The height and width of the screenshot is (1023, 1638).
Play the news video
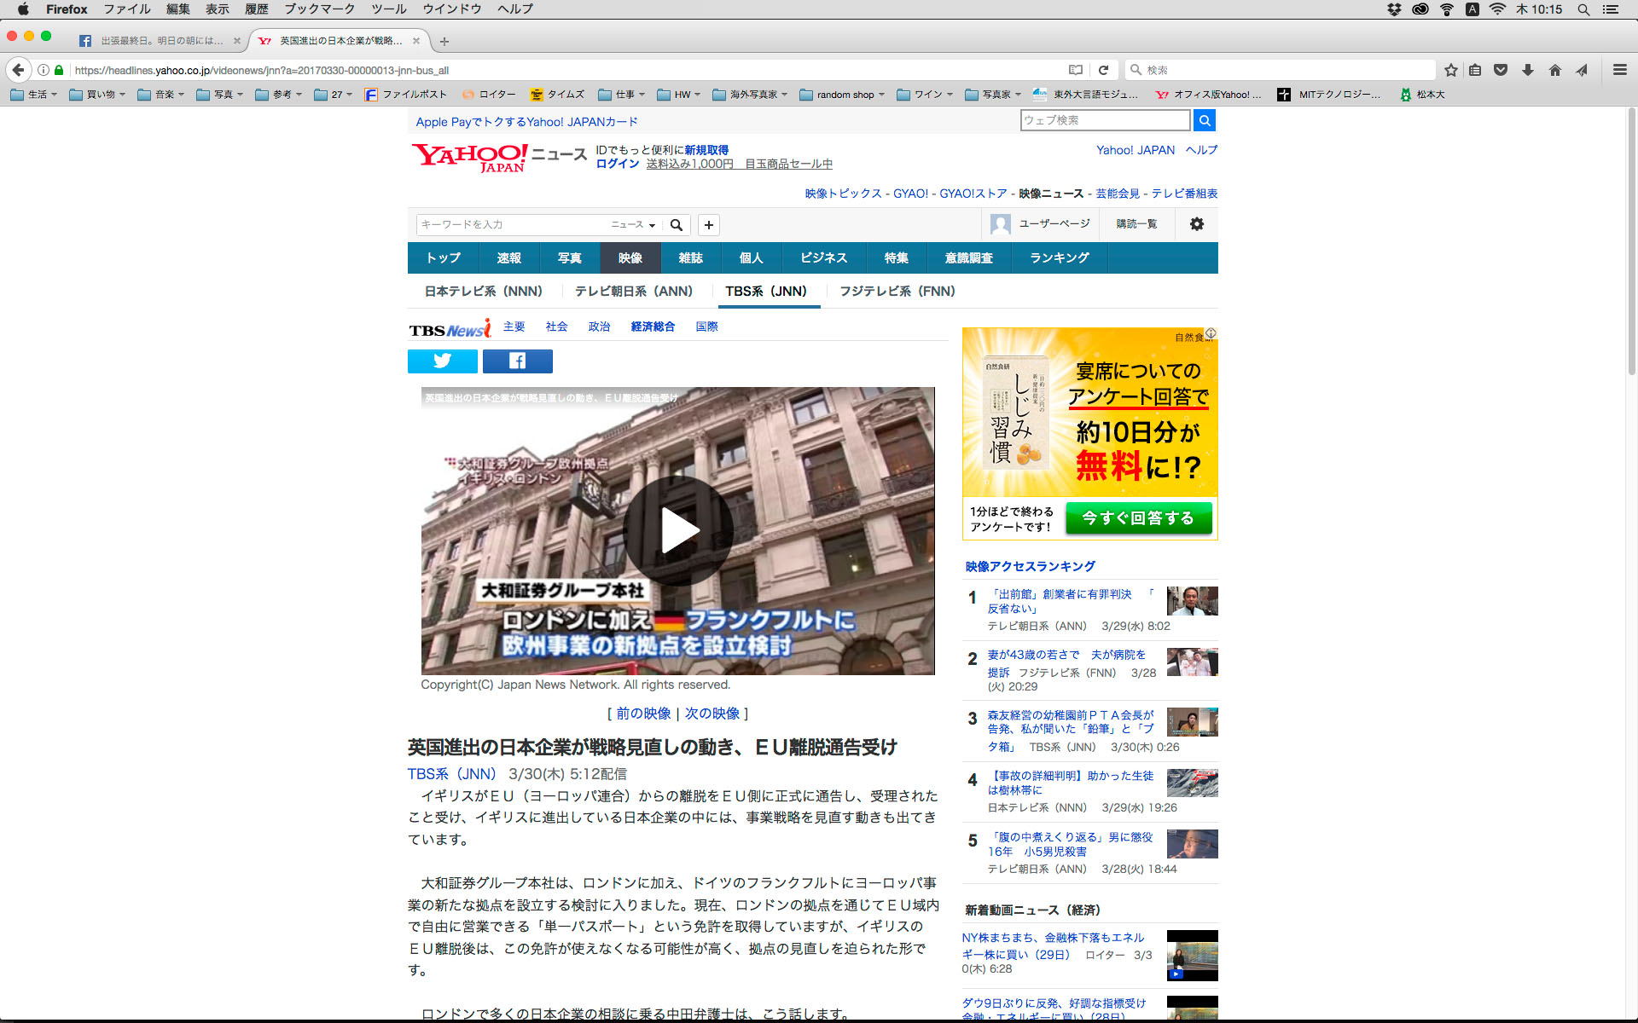coord(677,531)
